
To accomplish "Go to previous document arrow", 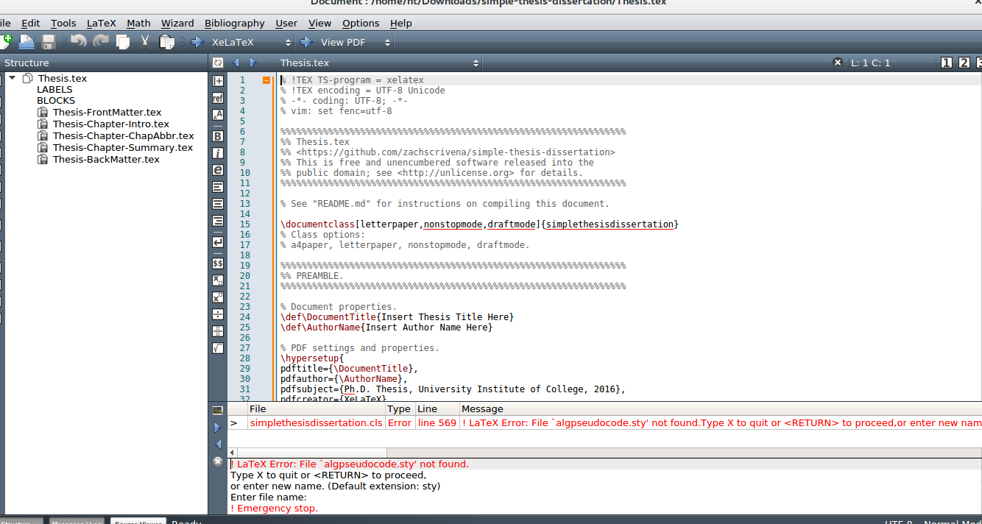I will click(x=236, y=63).
